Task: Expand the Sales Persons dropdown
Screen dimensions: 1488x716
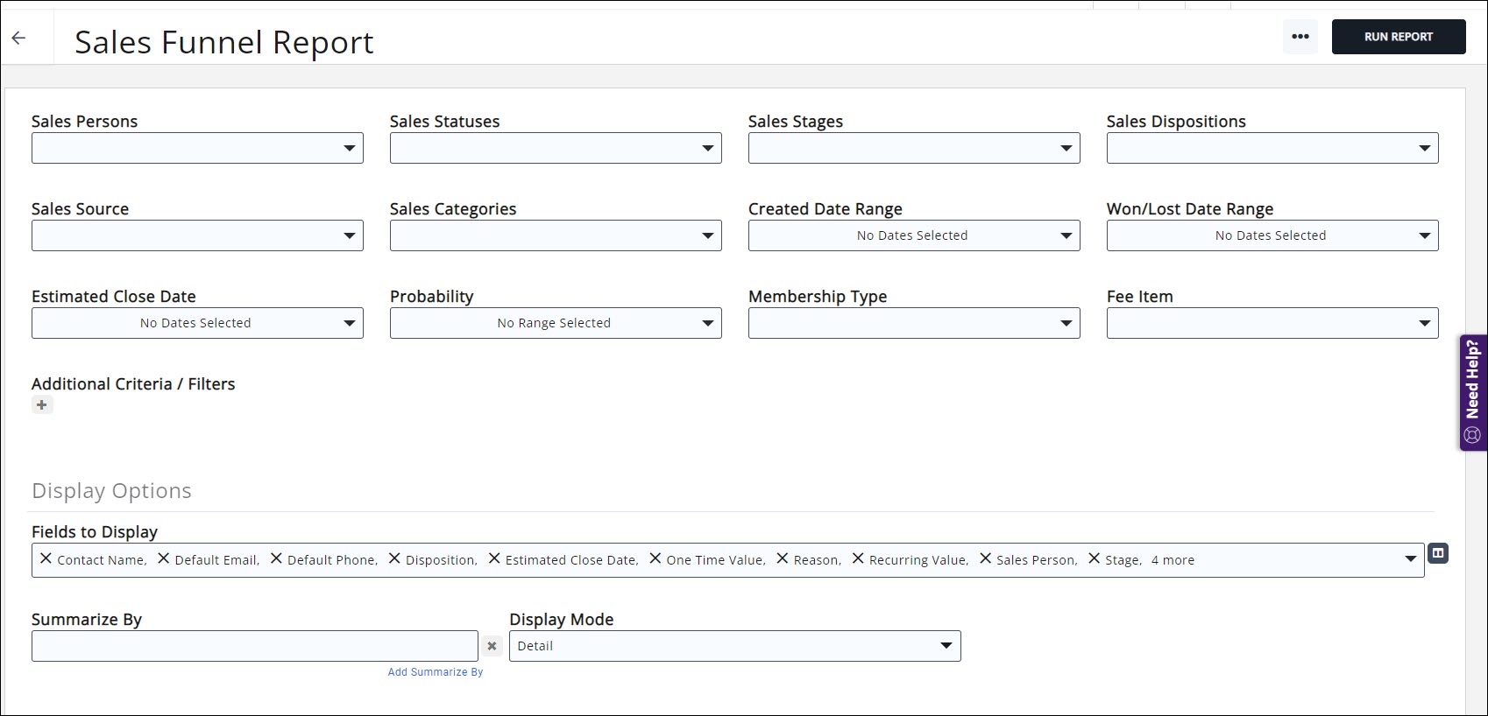Action: coord(197,148)
